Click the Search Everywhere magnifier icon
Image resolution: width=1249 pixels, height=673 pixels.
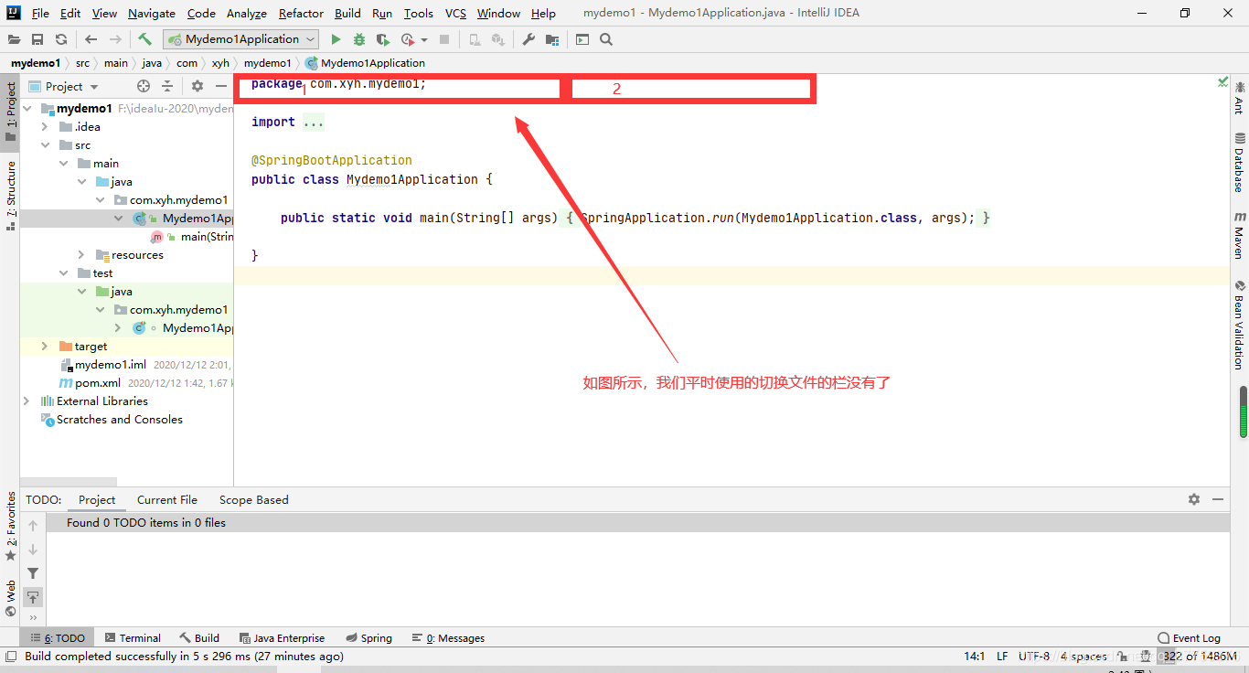[x=606, y=39]
